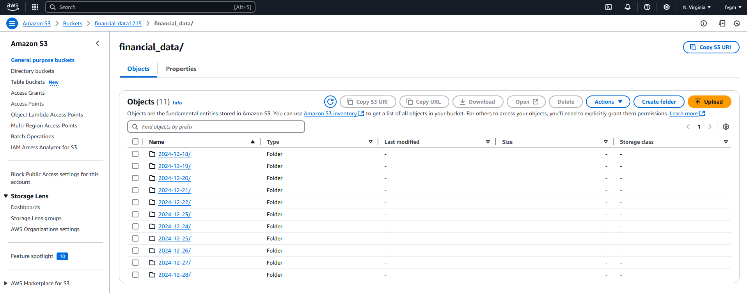Open the fvgm account menu
Screen dimensions: 747x293
pyautogui.click(x=733, y=7)
